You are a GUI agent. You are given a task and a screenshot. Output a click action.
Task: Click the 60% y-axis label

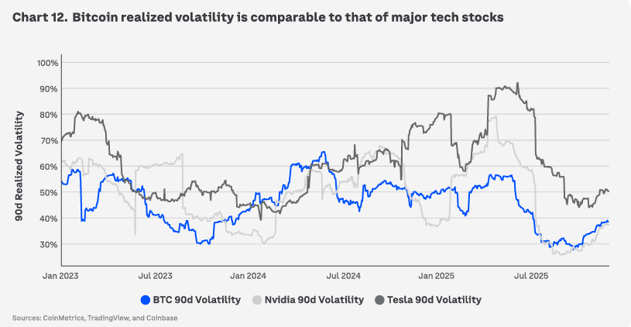coord(49,167)
